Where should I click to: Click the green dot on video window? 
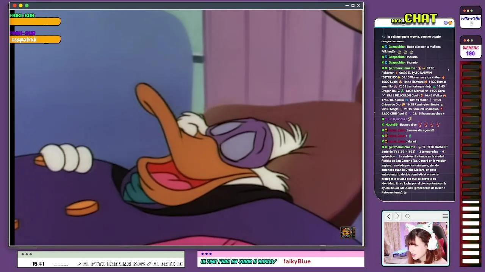tap(27, 6)
